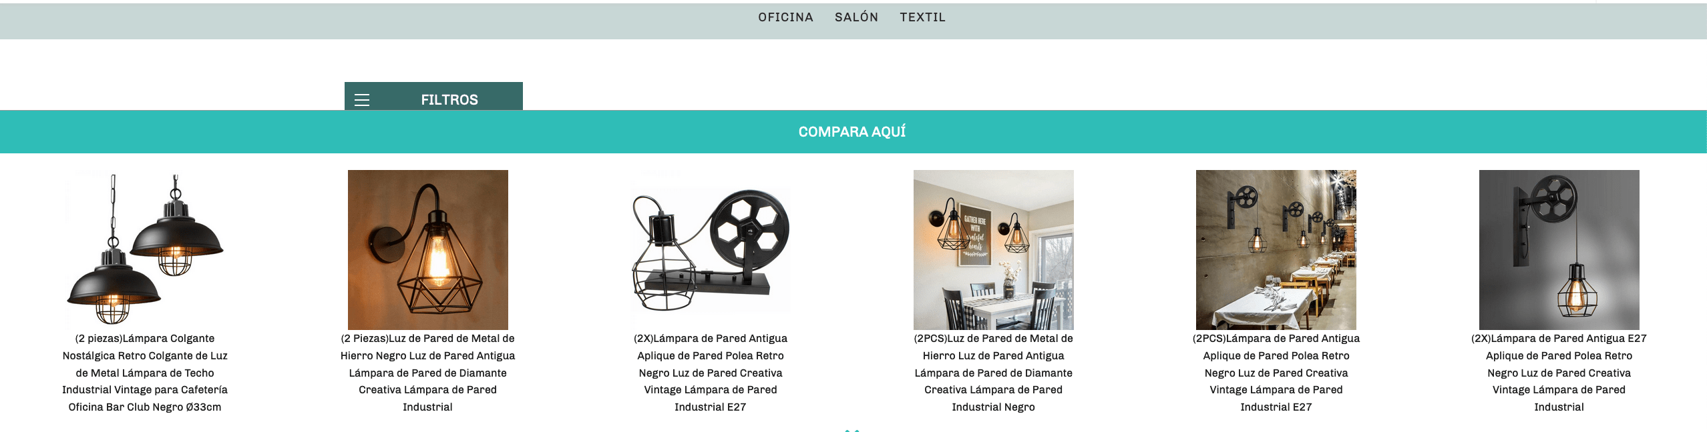Viewport: 1707px width, 432px height.
Task: Open the Lámpara Colgante Nostálgica Retro product link
Action: (x=145, y=373)
